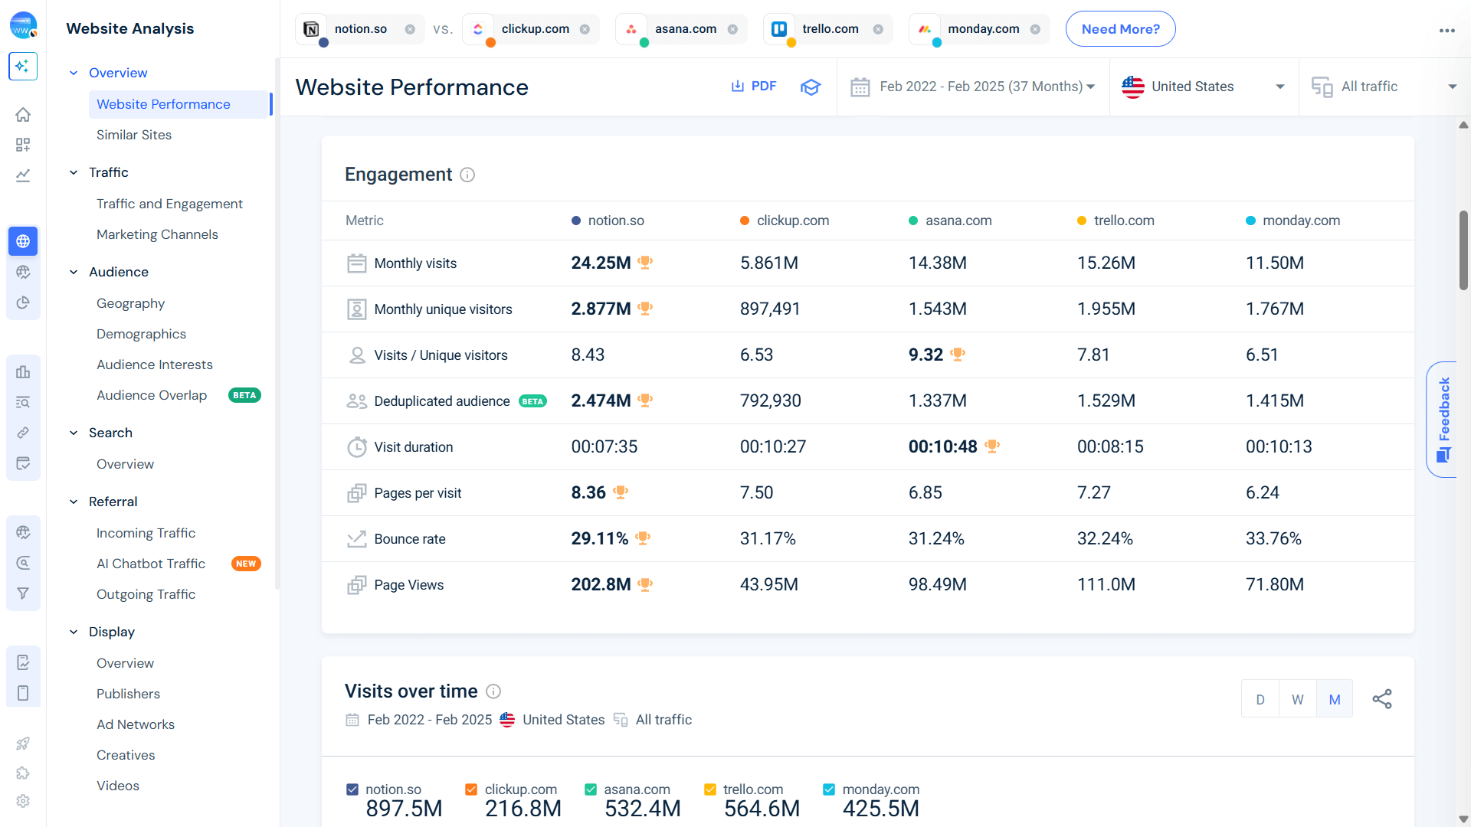Viewport: 1471px width, 827px height.
Task: Select the Home icon in the sidebar
Action: (x=23, y=114)
